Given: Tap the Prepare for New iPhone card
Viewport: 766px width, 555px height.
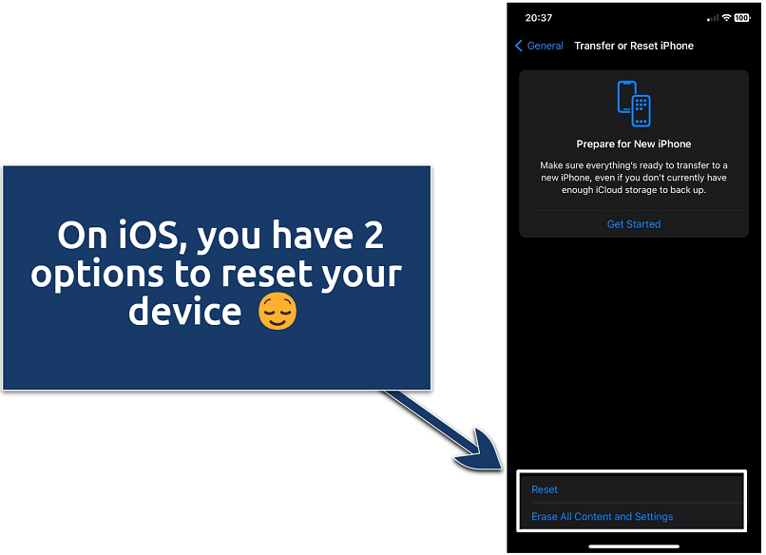Looking at the screenshot, I should click(633, 152).
